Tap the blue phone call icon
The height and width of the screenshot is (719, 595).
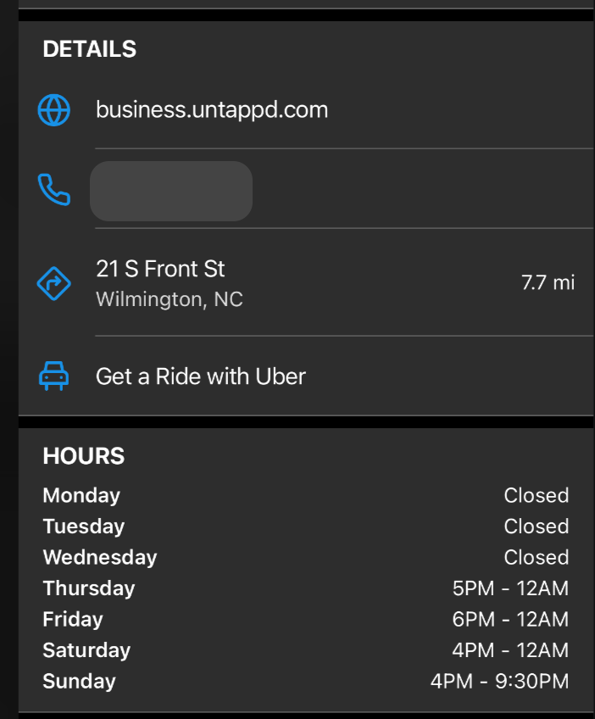53,189
